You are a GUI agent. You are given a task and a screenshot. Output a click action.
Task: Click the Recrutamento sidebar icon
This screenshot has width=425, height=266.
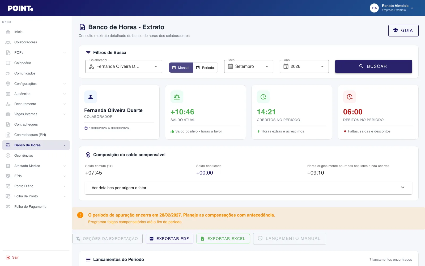coord(8,104)
